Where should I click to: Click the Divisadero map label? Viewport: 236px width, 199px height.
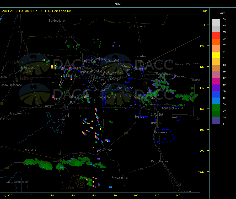point(57,21)
